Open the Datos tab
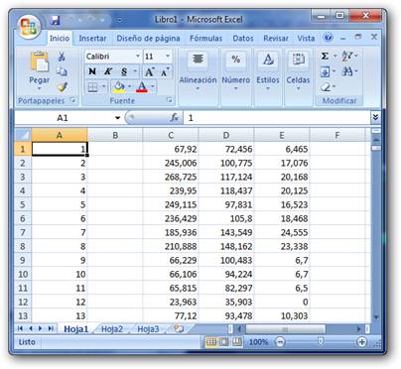Image resolution: width=401 pixels, height=369 pixels. [x=243, y=39]
